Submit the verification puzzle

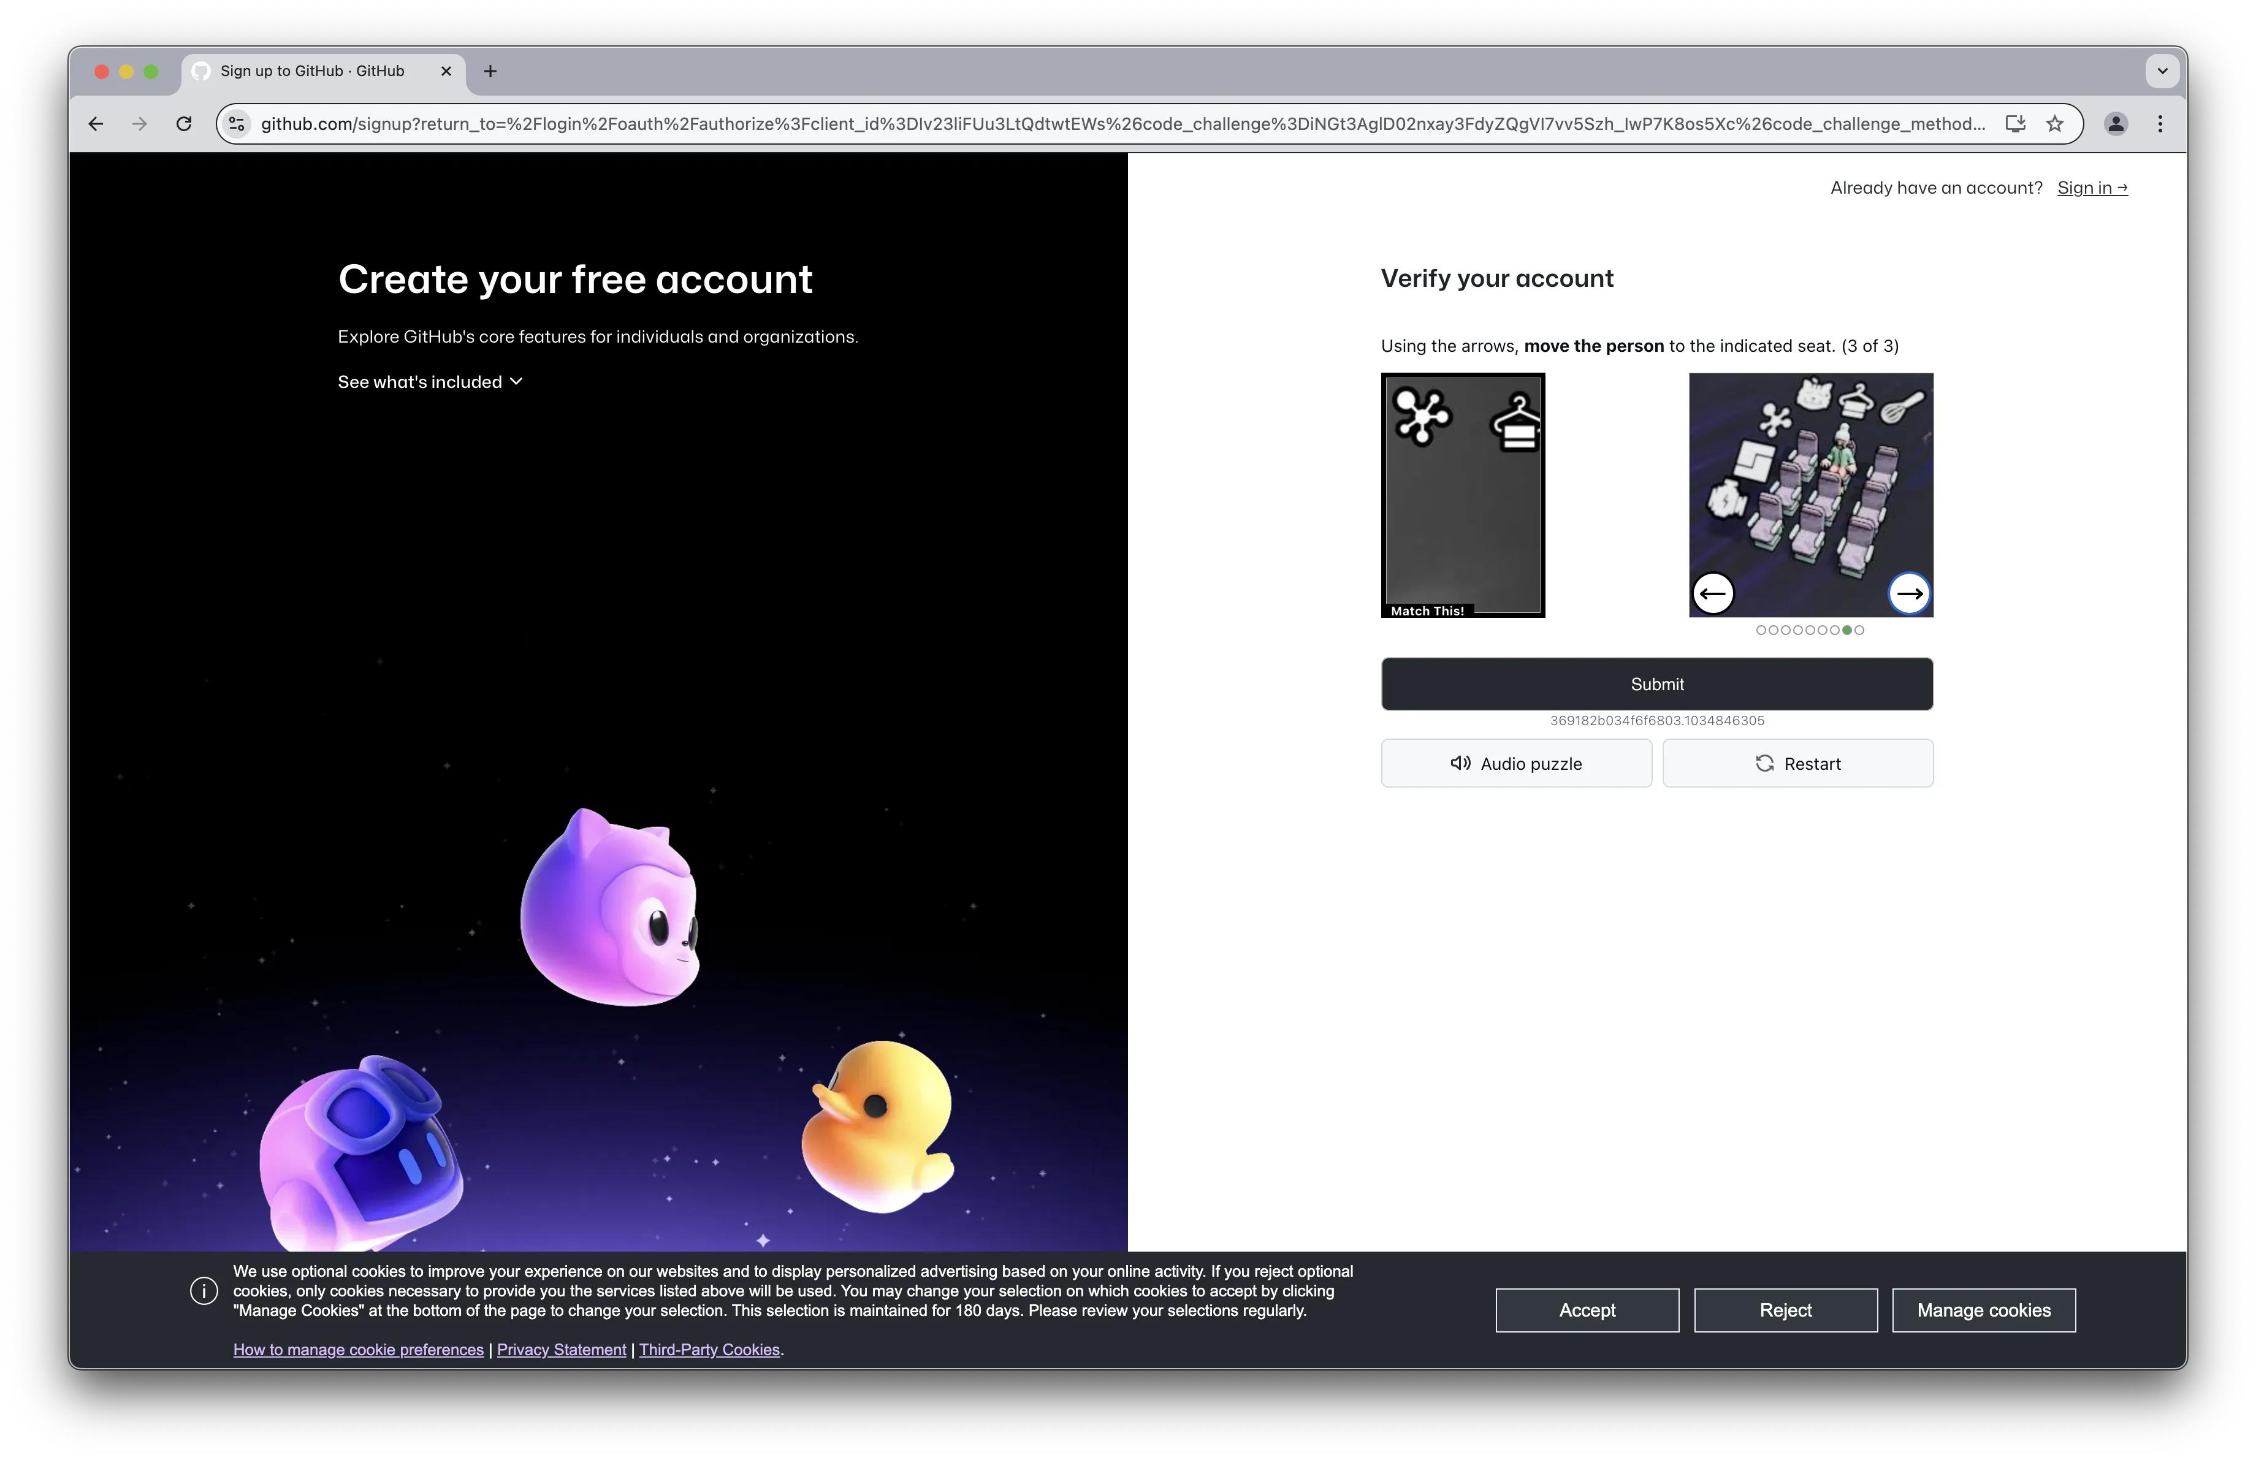1657,684
